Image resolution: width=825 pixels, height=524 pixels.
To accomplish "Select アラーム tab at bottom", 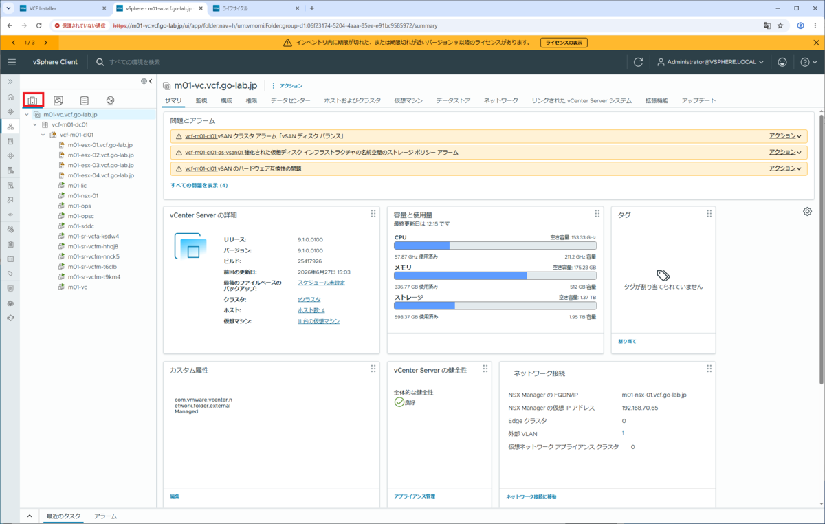I will (x=105, y=516).
